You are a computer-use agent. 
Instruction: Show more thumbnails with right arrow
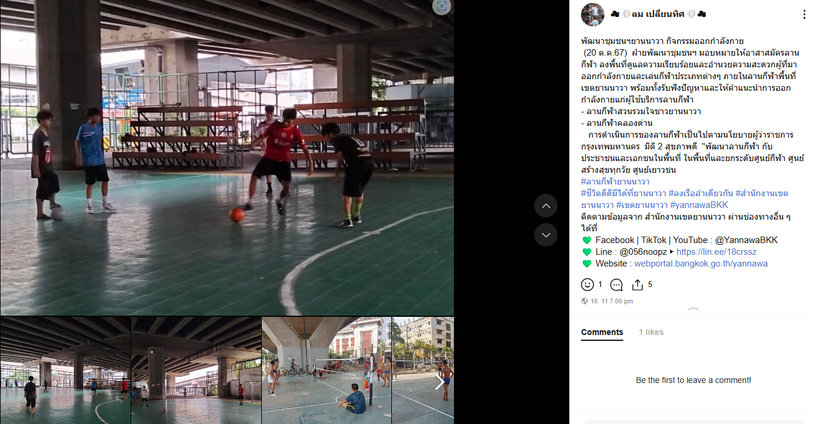(x=439, y=382)
